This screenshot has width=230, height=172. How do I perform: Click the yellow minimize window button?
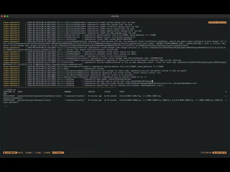[5, 16]
